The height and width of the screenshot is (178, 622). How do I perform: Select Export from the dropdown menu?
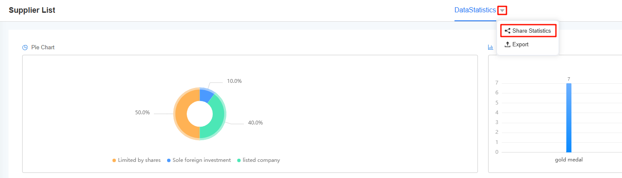(x=520, y=45)
